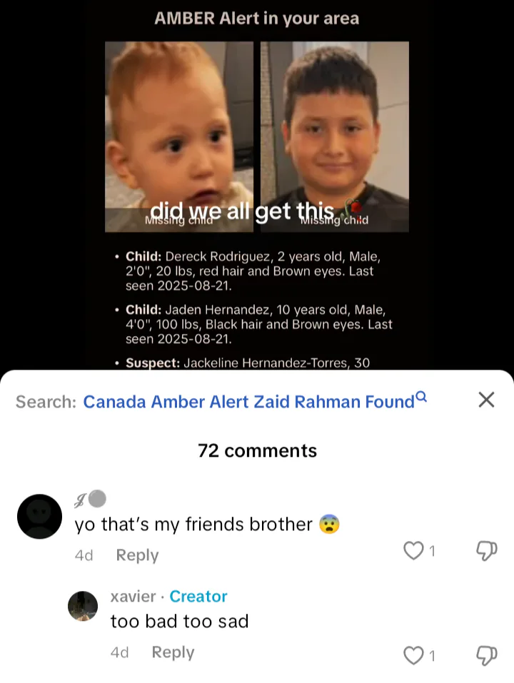Open suggested search Canada Amber Alert Zaid Rahman
Viewport: 514px width, 683px height.
[248, 402]
